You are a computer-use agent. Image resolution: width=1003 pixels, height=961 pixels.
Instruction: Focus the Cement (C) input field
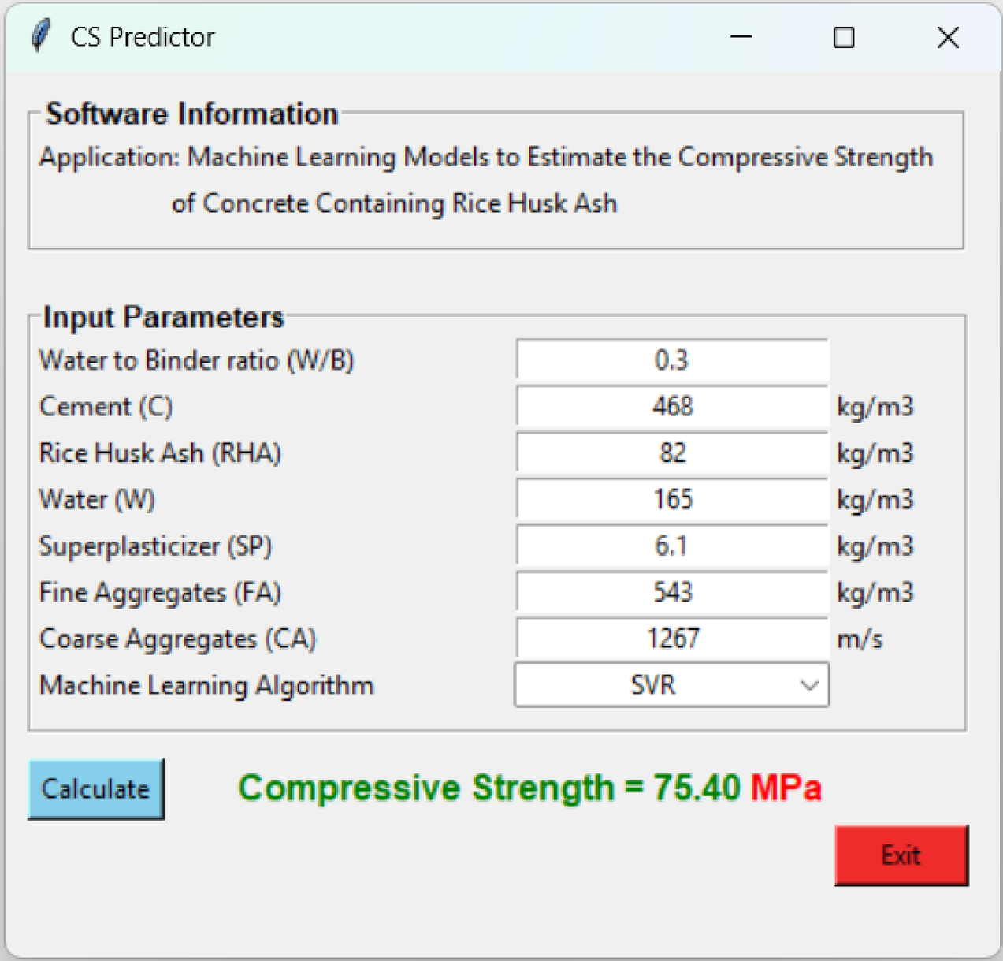pos(672,407)
